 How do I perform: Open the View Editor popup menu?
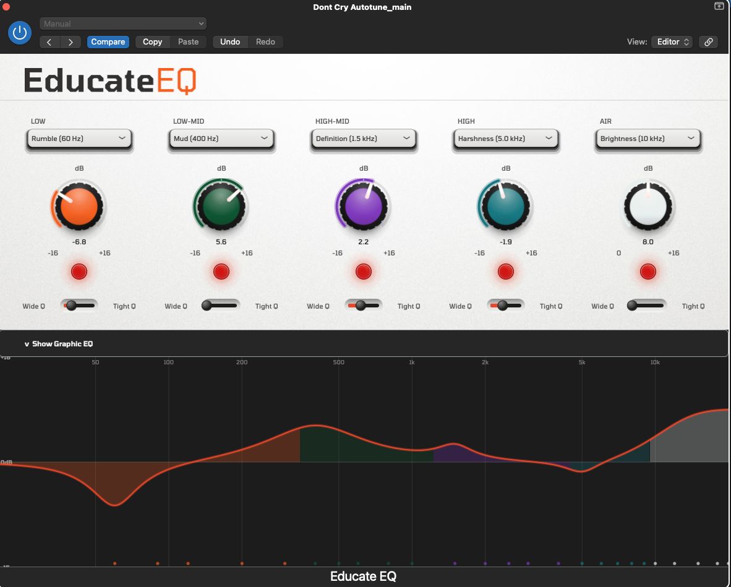672,42
